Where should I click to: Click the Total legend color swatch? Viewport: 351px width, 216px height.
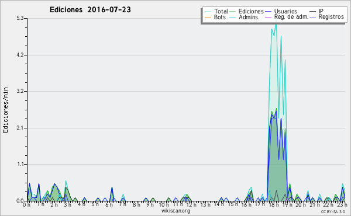[x=208, y=11]
